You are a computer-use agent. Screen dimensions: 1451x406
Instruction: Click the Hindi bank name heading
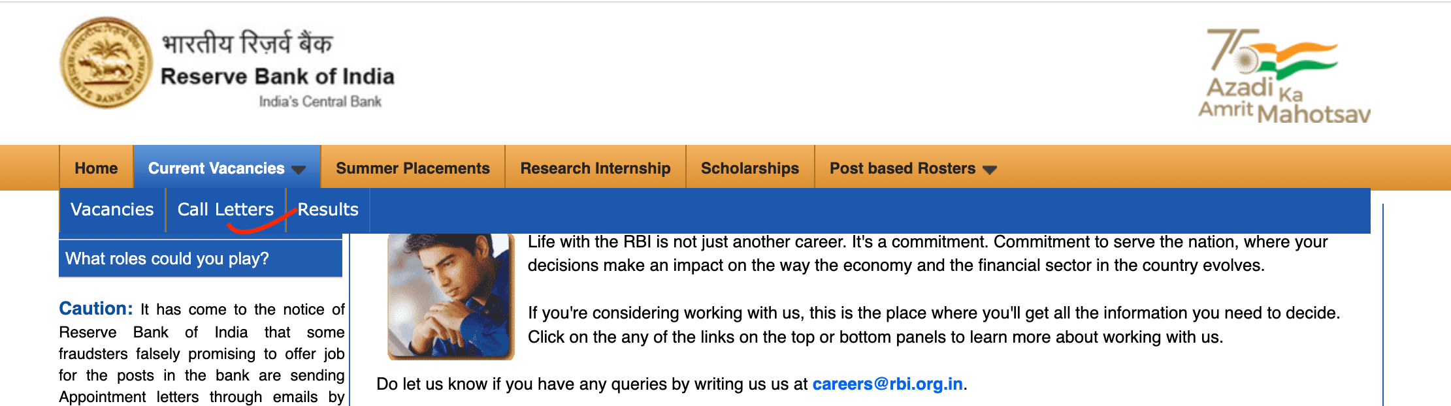(x=248, y=43)
